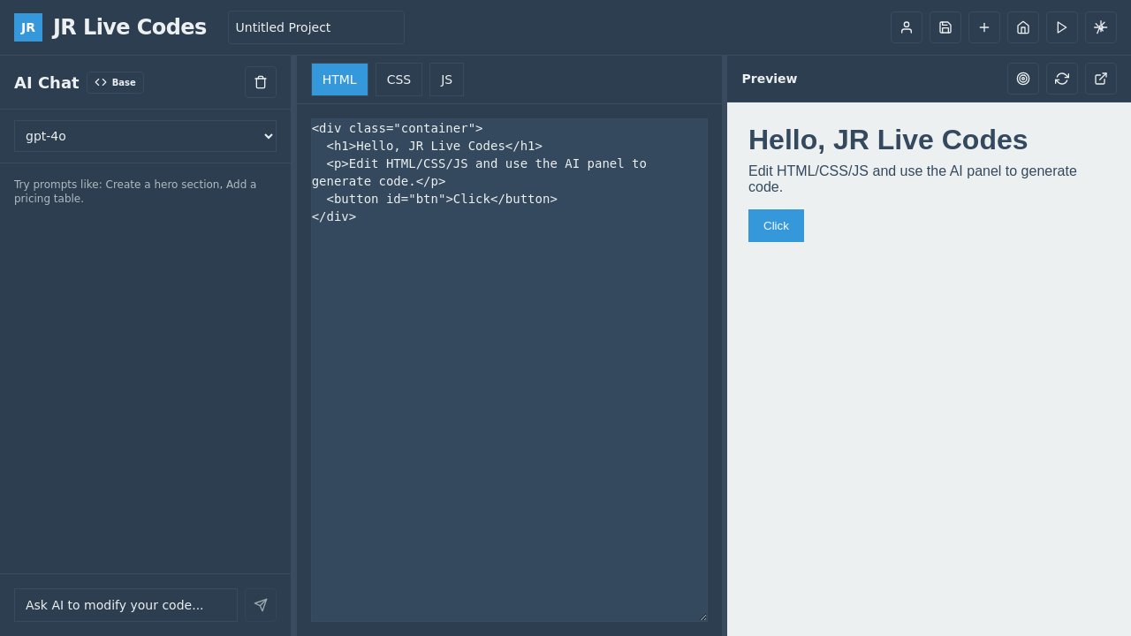
Task: Click the JR Live Codes app title
Action: pyautogui.click(x=130, y=27)
